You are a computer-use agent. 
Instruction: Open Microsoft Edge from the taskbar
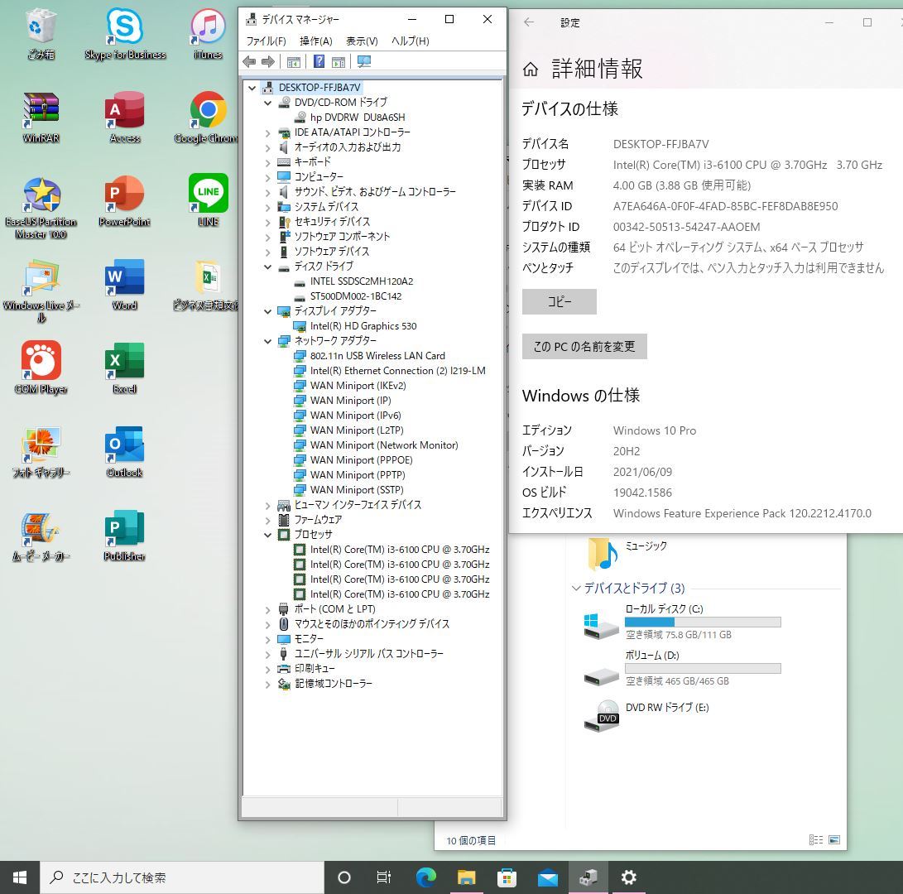click(426, 877)
